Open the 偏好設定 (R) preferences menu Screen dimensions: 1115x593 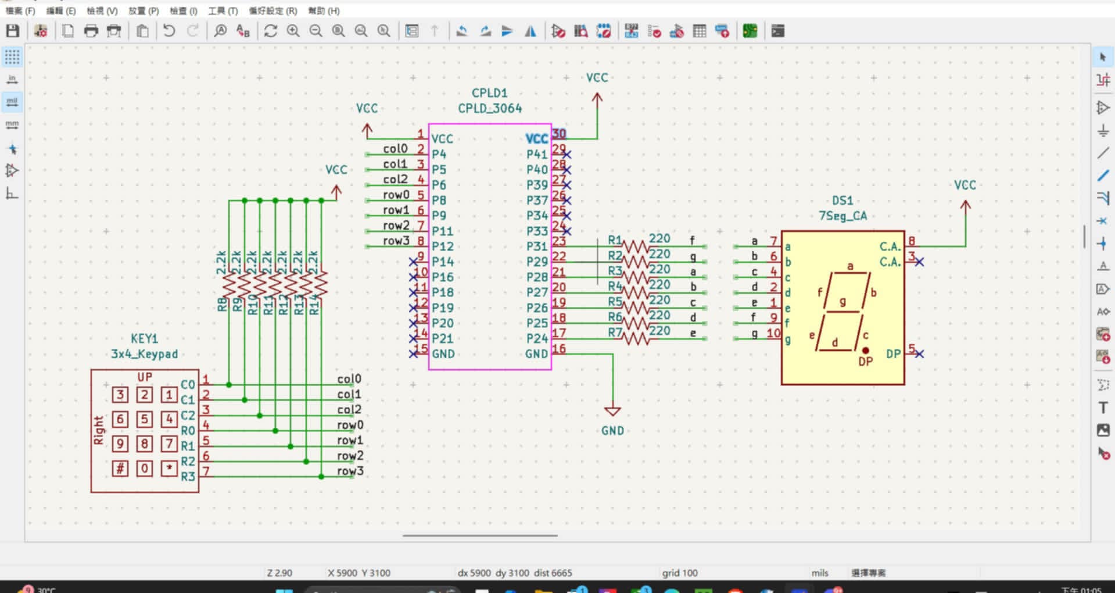(273, 10)
